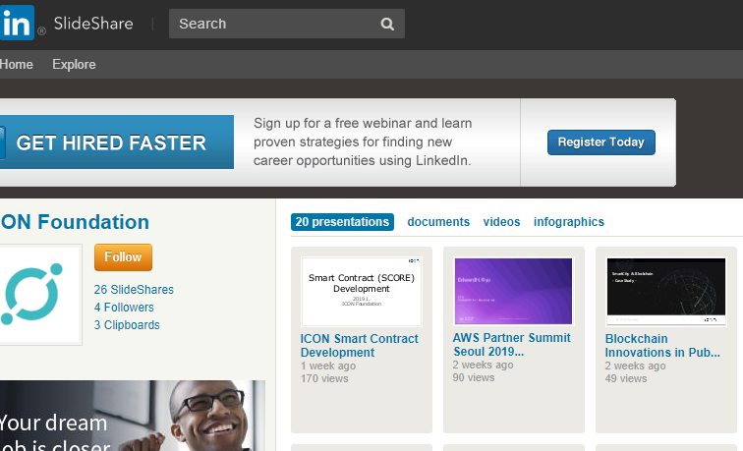Switch to the videos tab

(x=501, y=222)
